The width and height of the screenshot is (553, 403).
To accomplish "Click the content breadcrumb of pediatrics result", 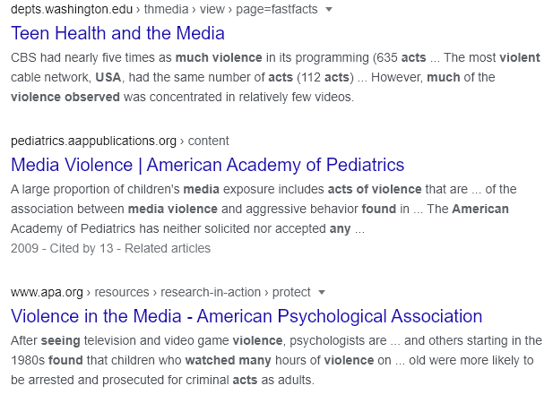I will tap(208, 141).
